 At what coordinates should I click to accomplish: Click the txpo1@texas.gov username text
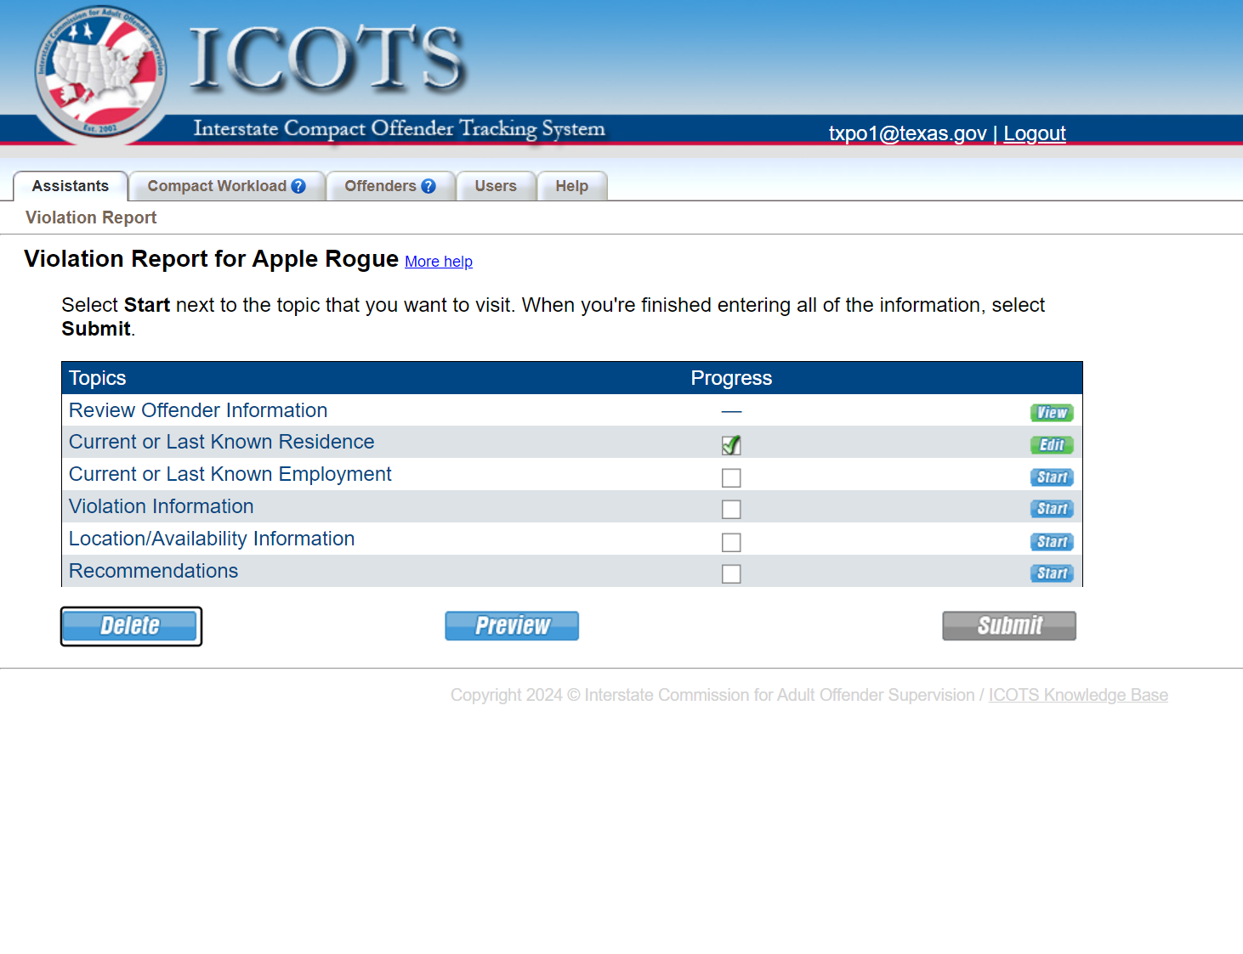(x=908, y=133)
